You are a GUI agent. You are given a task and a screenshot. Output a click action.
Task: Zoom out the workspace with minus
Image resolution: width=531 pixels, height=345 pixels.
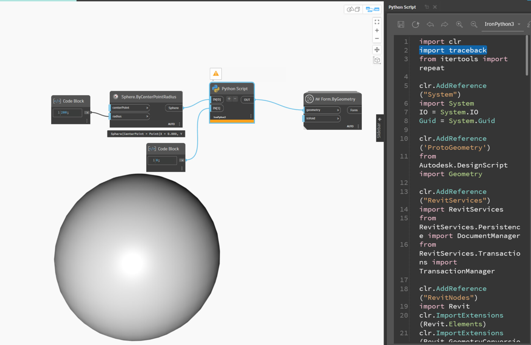pos(377,39)
